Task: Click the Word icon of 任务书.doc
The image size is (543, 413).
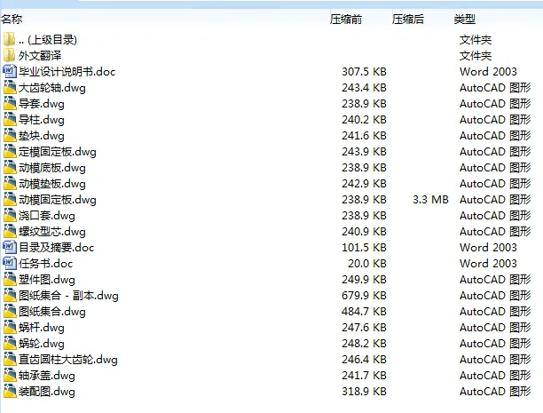Action: click(x=10, y=263)
